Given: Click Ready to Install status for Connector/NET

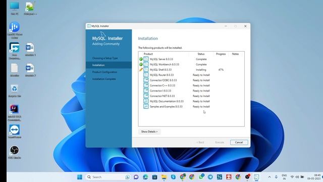Looking at the screenshot, I should (x=201, y=96).
